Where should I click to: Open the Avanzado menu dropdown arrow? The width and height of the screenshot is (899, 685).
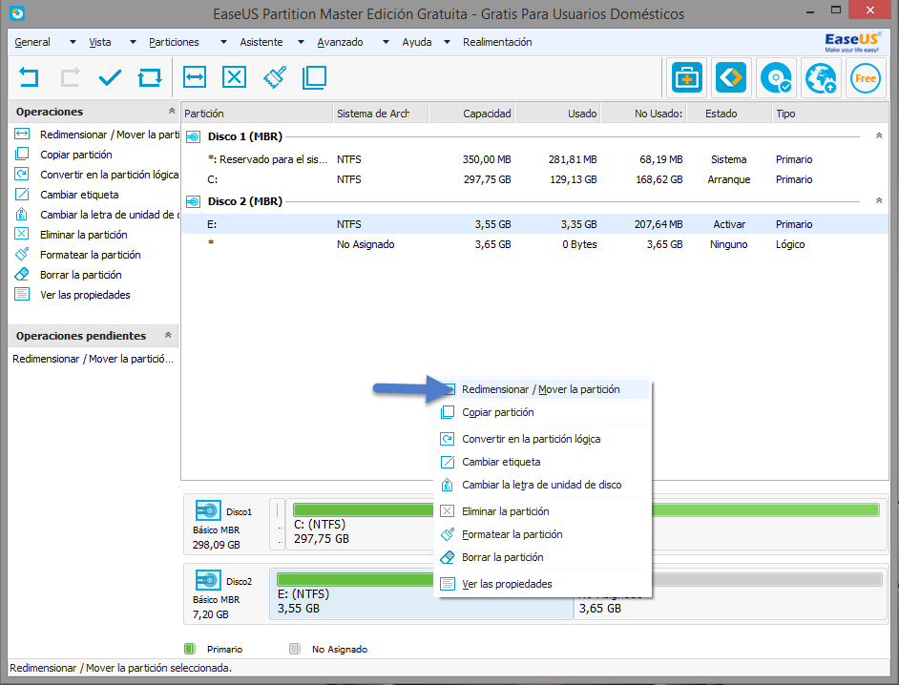click(386, 42)
